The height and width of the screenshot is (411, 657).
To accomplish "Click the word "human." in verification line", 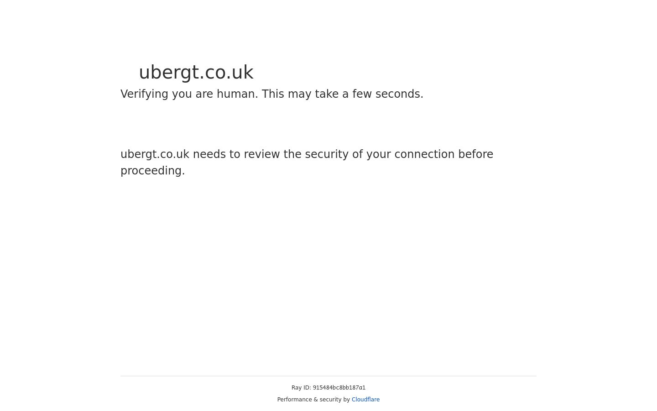I will (x=237, y=94).
